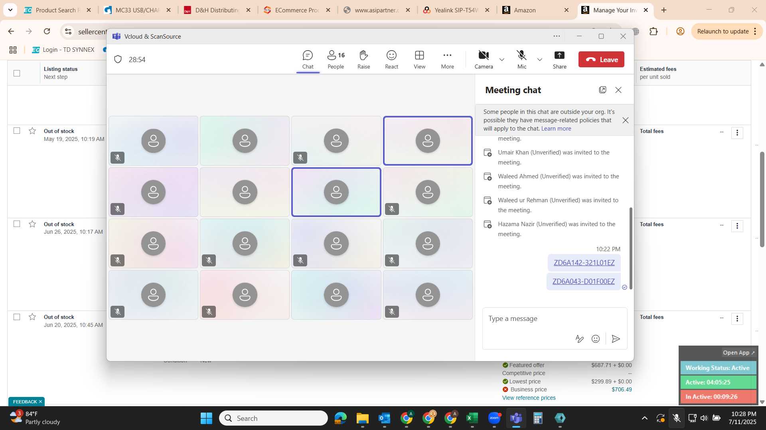Check the listing dated Jun 20, 2025
Image resolution: width=766 pixels, height=430 pixels.
[17, 317]
